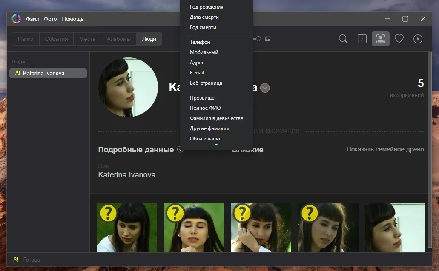Open search with the magnifier icon
This screenshot has width=439, height=271.
pos(343,39)
